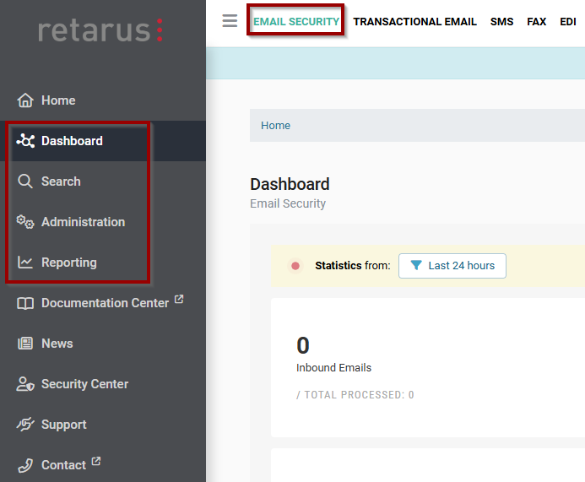The height and width of the screenshot is (482, 585).
Task: Click the Reporting chart icon
Action: 25,263
